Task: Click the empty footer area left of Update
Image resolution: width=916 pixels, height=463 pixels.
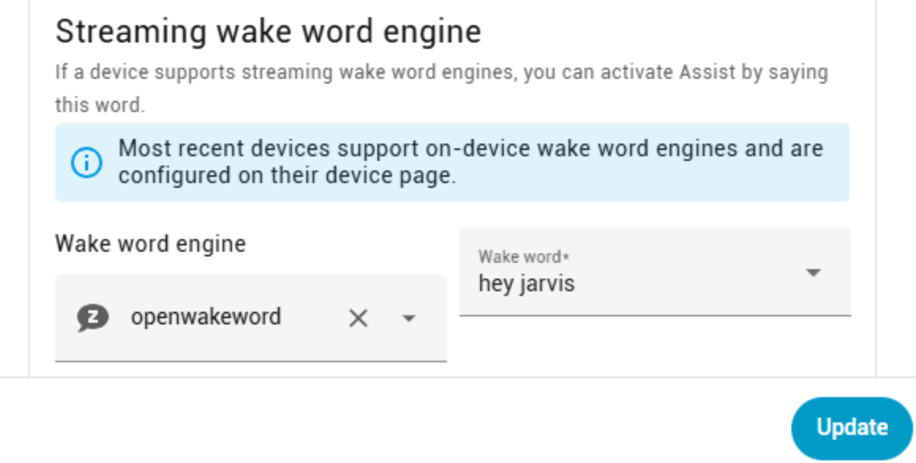Action: tap(411, 425)
